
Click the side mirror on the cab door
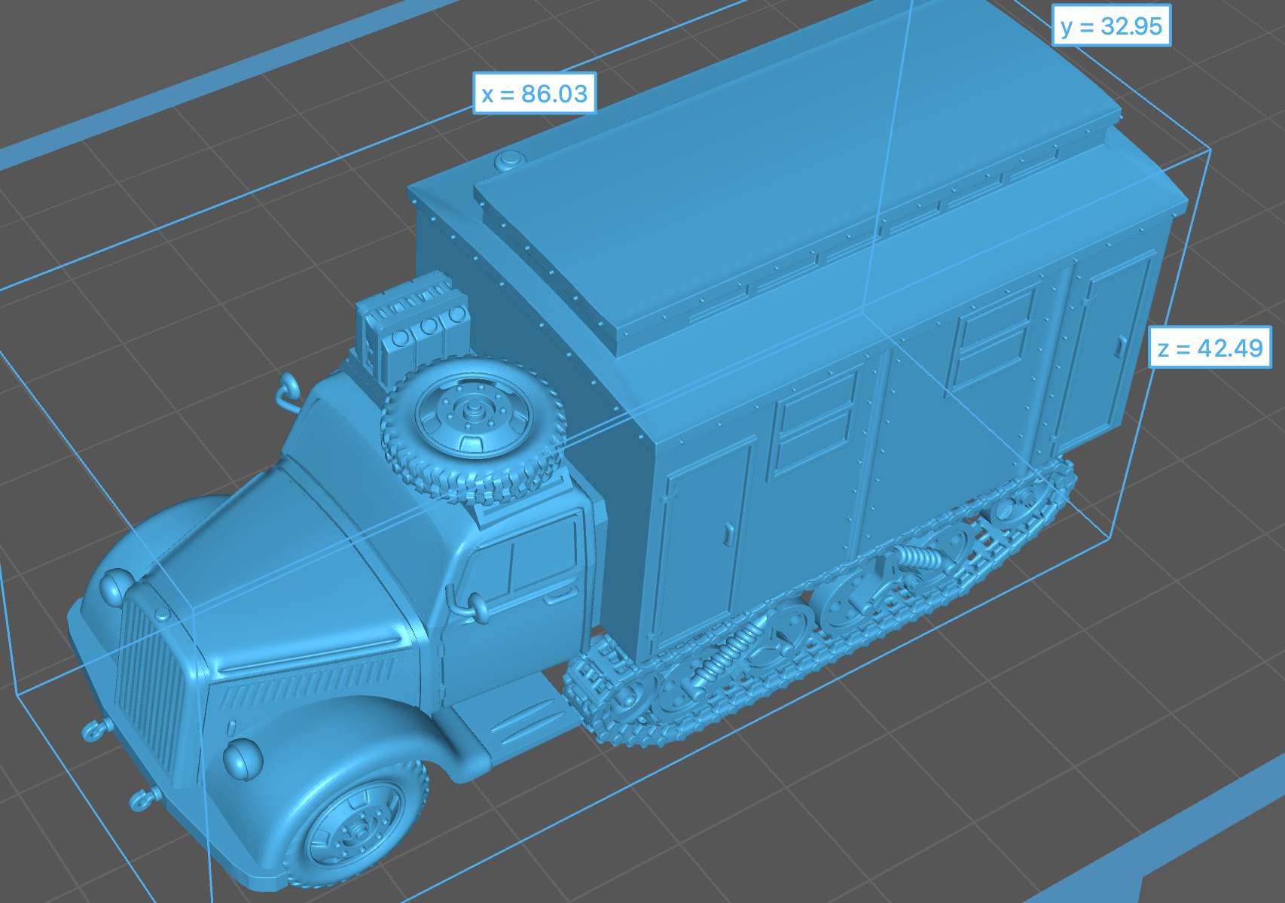[475, 606]
